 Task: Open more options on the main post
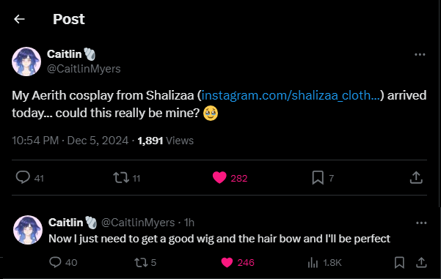pos(420,54)
